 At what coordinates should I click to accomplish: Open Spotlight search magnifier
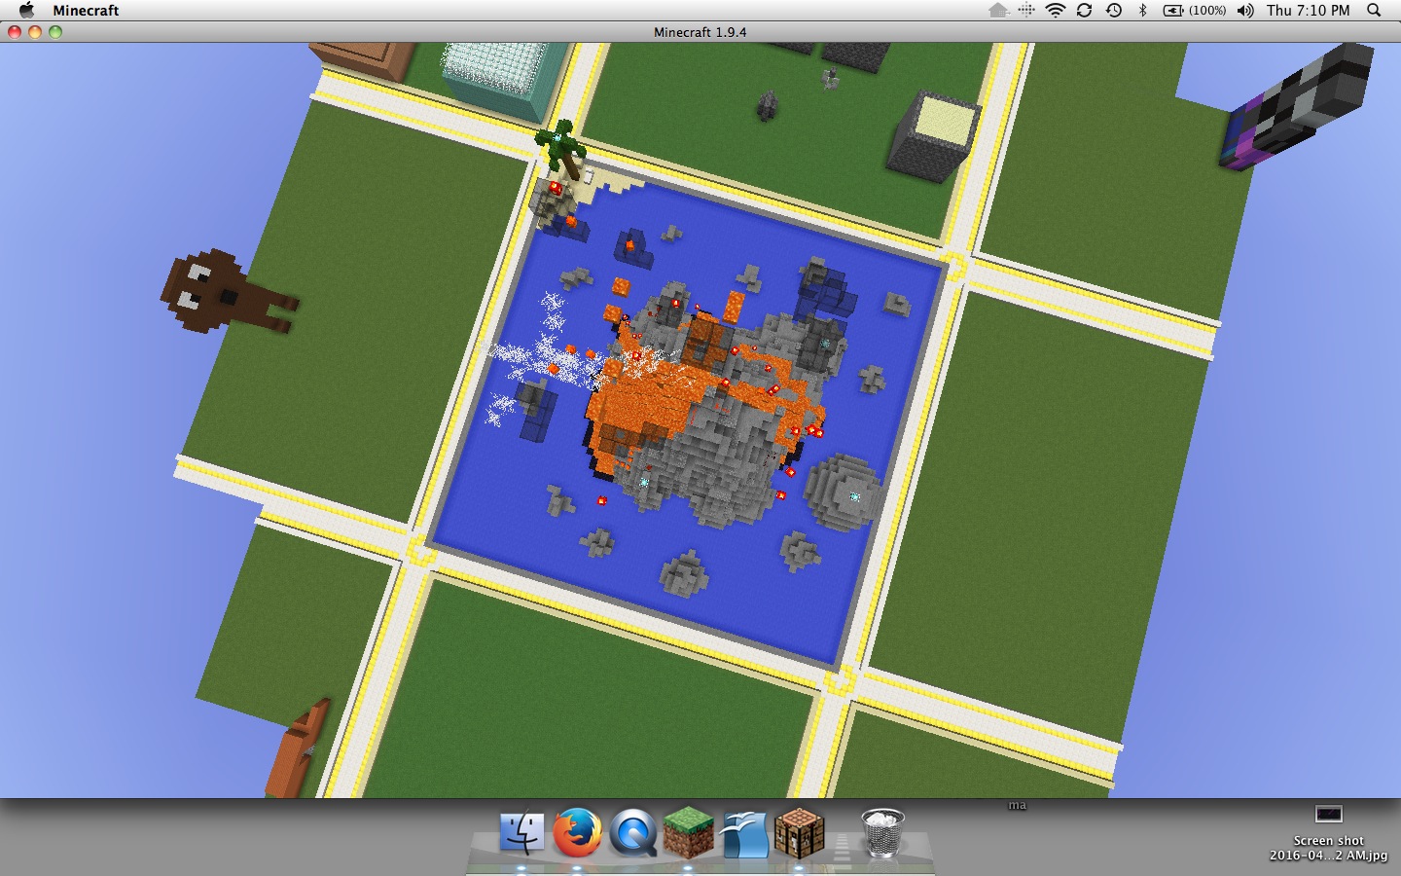coord(1374,10)
